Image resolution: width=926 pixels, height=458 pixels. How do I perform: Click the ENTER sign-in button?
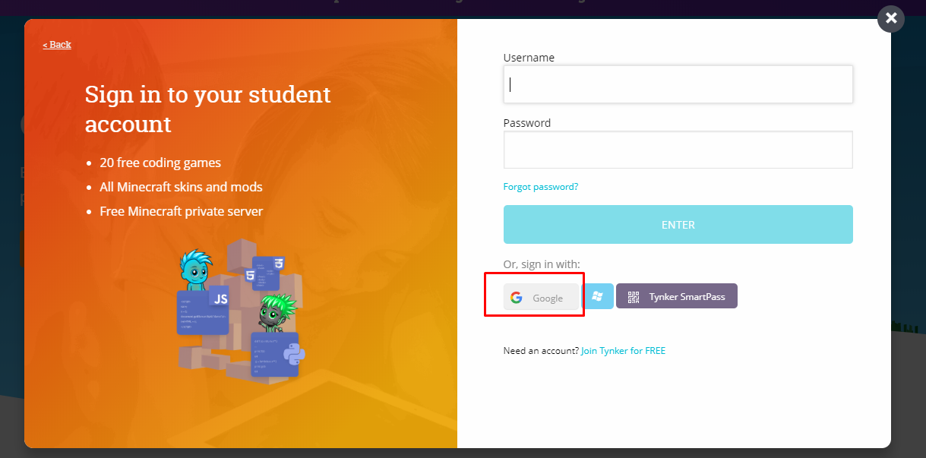[x=678, y=225]
